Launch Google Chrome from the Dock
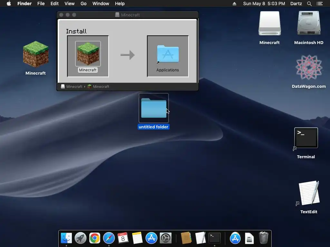This screenshot has height=247, width=330. tap(95, 238)
